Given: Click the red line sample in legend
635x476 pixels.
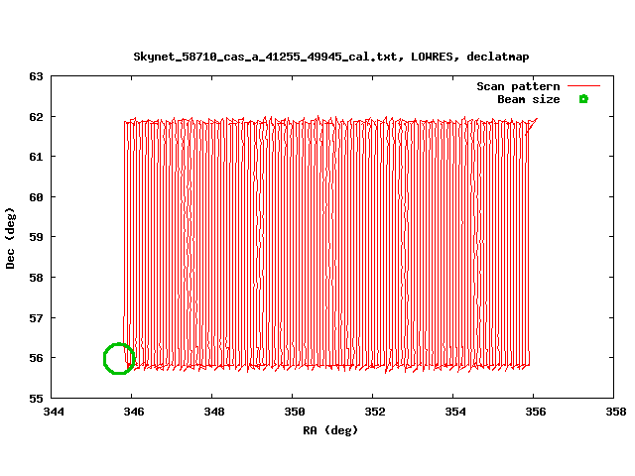Looking at the screenshot, I should [x=583, y=86].
